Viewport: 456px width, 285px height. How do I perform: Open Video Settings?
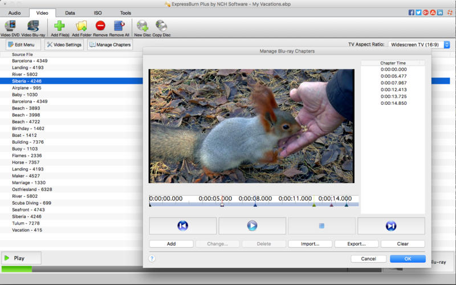click(x=64, y=44)
